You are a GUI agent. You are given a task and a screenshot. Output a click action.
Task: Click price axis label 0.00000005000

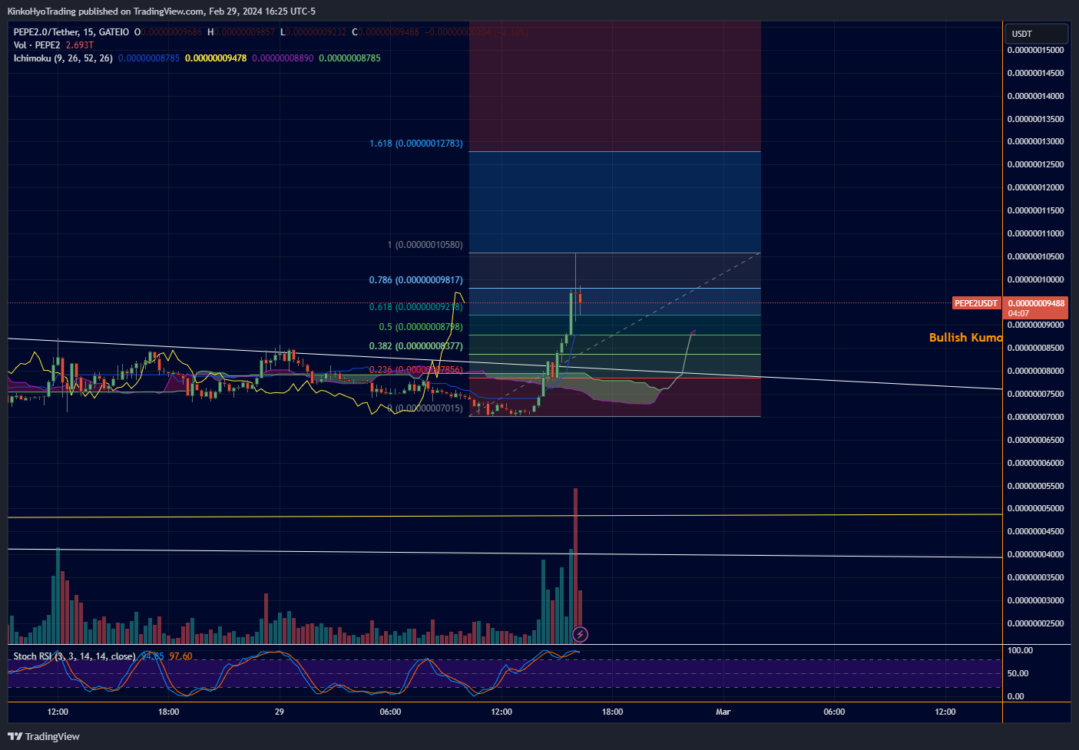pyautogui.click(x=1035, y=508)
